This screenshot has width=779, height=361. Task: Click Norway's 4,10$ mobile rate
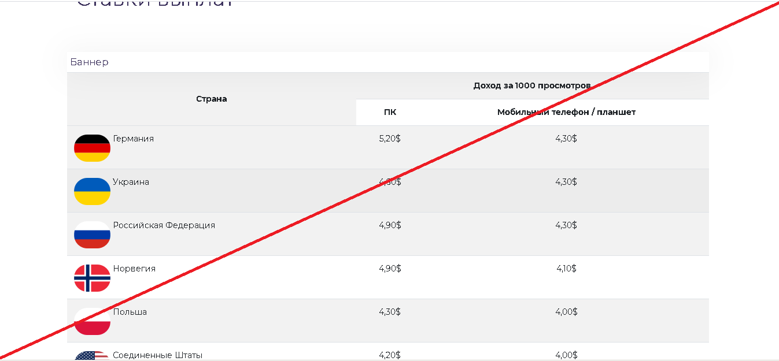pos(566,269)
